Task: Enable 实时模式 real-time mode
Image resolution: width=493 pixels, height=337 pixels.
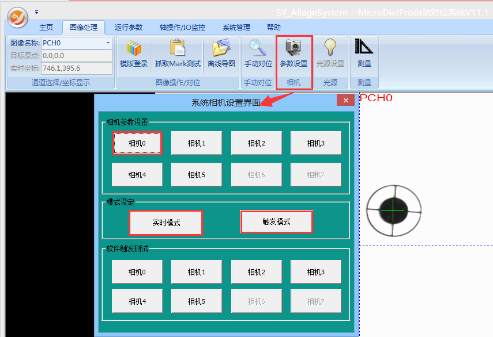Action: click(166, 223)
